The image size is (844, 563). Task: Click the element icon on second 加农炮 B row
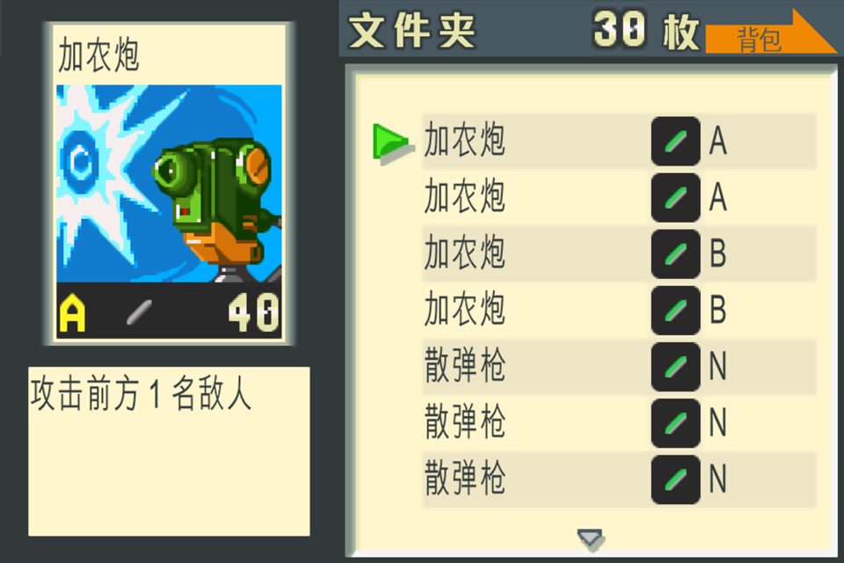pyautogui.click(x=675, y=311)
